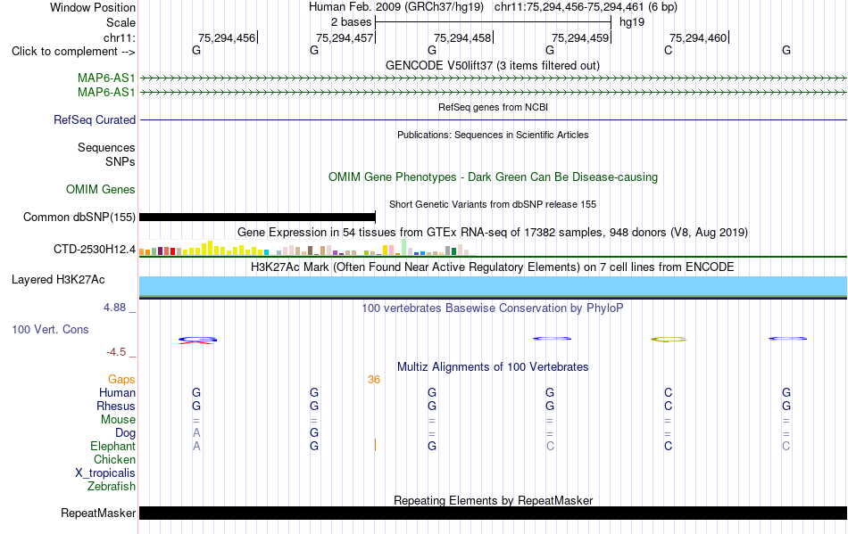The height and width of the screenshot is (534, 848).
Task: Click Multiz Alignments of 100 Vertebrates title
Action: [x=493, y=366]
